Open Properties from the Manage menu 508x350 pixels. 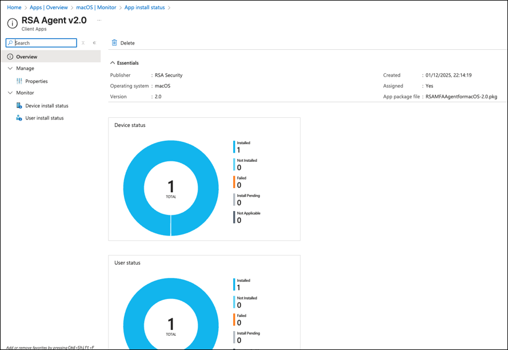click(37, 81)
